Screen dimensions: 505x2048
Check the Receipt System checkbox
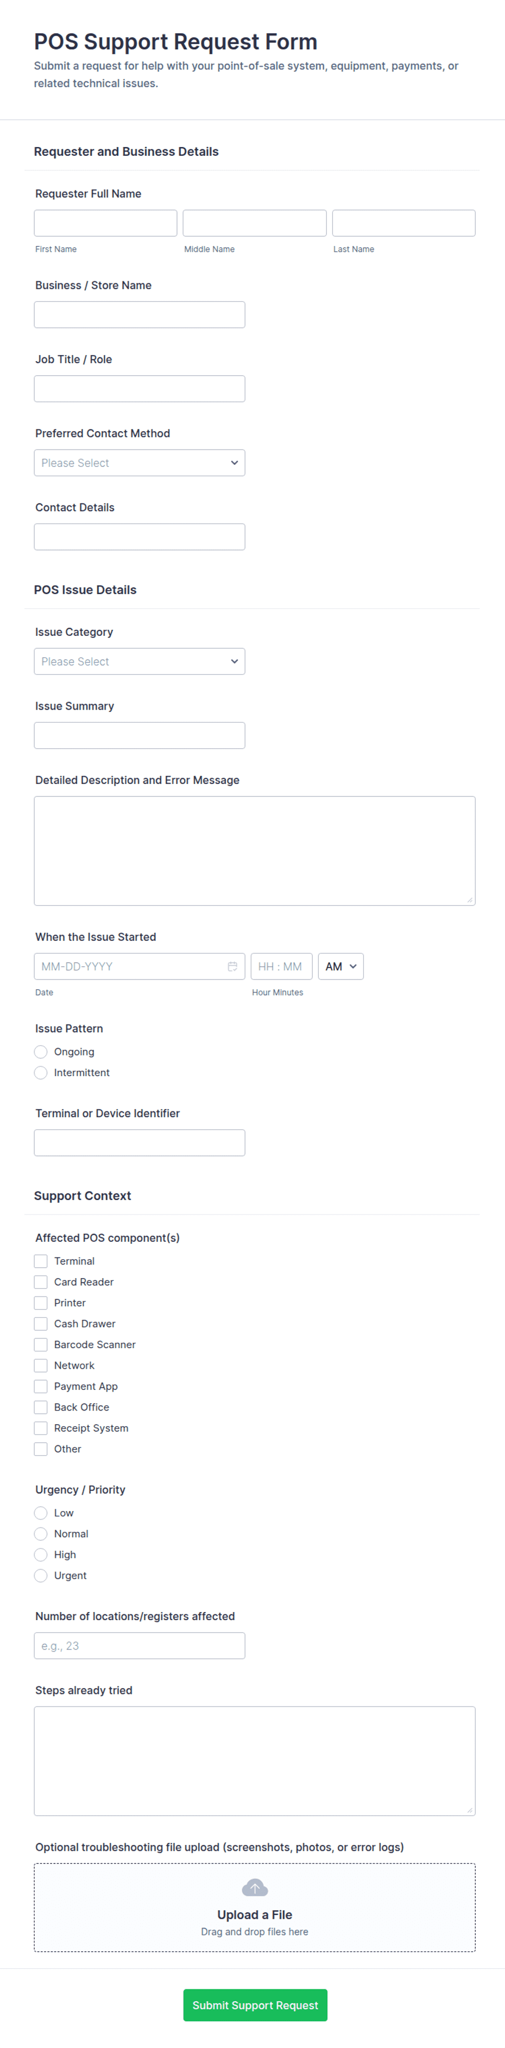pyautogui.click(x=41, y=1428)
